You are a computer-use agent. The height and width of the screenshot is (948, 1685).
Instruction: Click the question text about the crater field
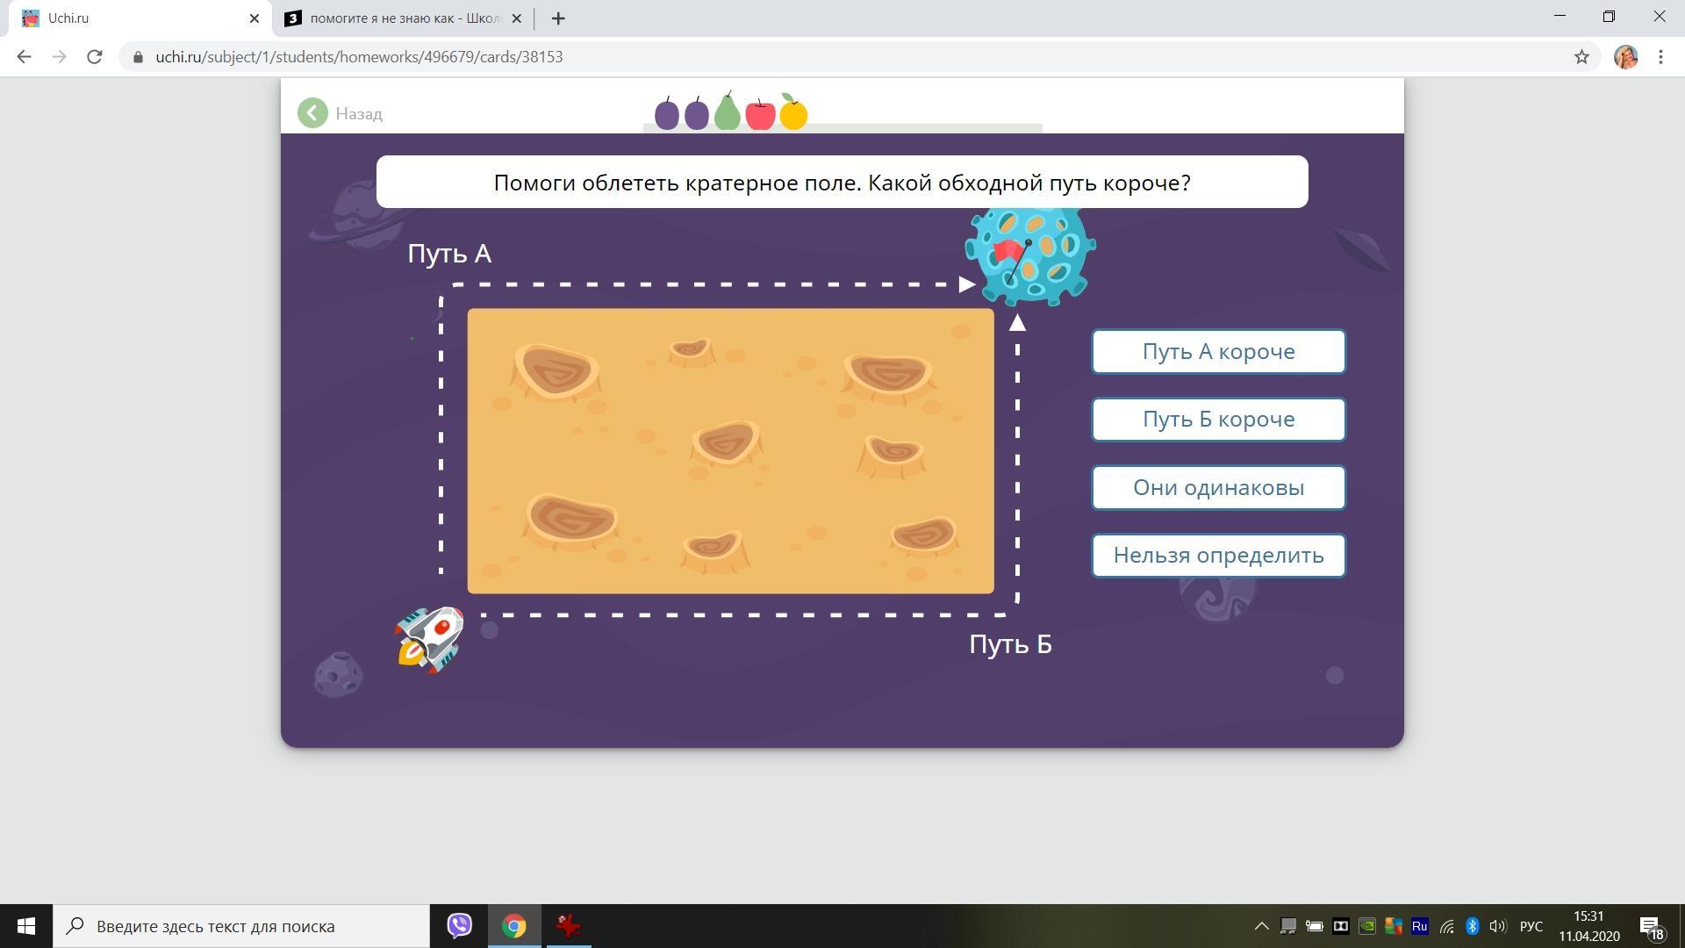click(842, 183)
